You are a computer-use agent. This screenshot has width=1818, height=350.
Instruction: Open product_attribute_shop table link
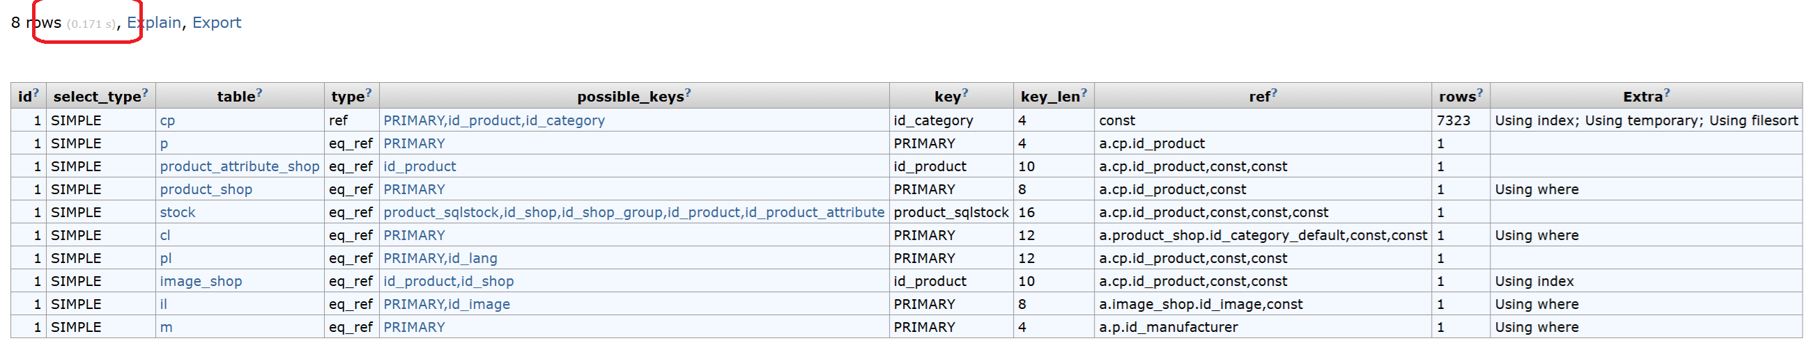click(x=239, y=166)
